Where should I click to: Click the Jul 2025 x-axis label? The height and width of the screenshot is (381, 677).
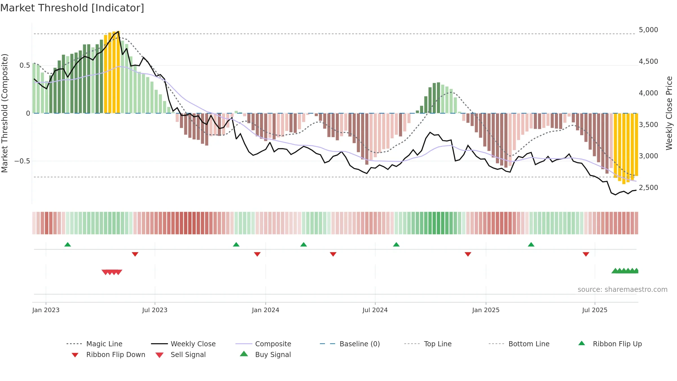coord(595,310)
